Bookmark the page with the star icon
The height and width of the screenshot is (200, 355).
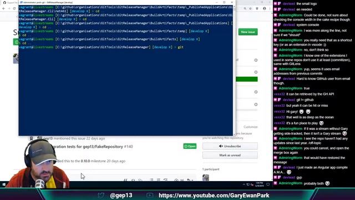[250, 8]
